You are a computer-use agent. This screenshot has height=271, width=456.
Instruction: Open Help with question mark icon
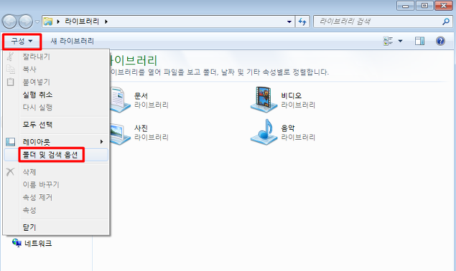[x=441, y=42]
